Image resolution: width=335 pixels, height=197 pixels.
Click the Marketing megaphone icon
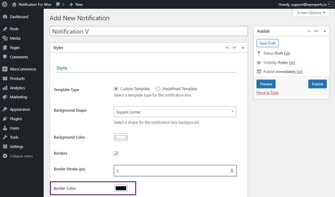tap(5, 97)
